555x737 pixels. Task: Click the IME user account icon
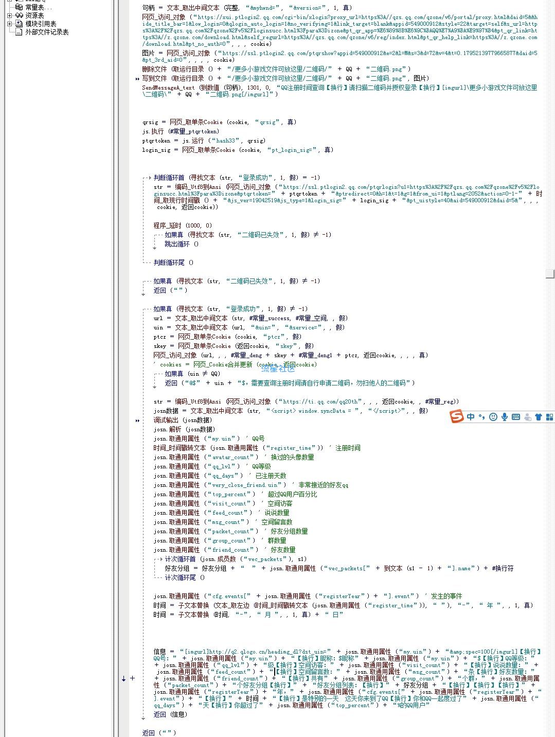(527, 417)
